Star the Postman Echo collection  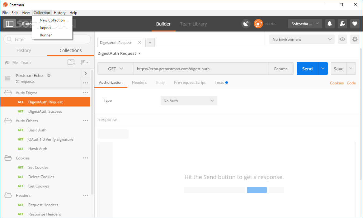pyautogui.click(x=49, y=75)
